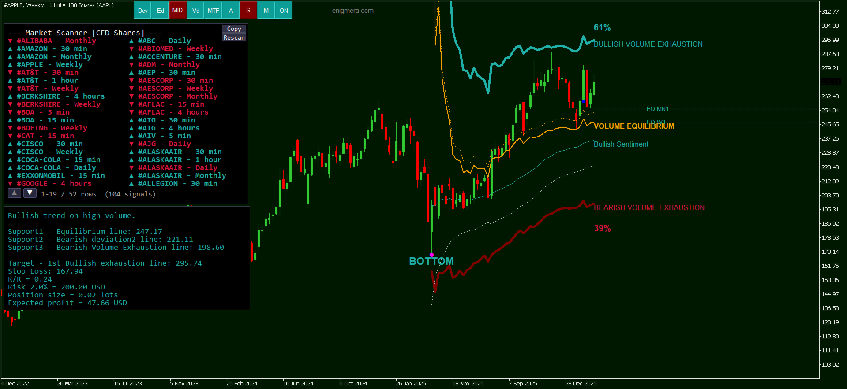Click the BULLISH VOLUME EXHAUSTION label
This screenshot has height=389, width=847.
pos(648,44)
